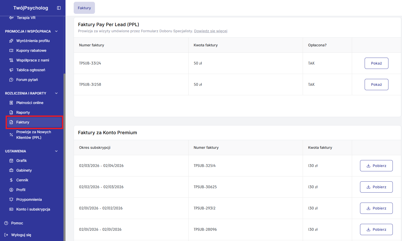The height and width of the screenshot is (241, 402).
Task: Download invoice TPSUB-32514
Action: click(376, 166)
